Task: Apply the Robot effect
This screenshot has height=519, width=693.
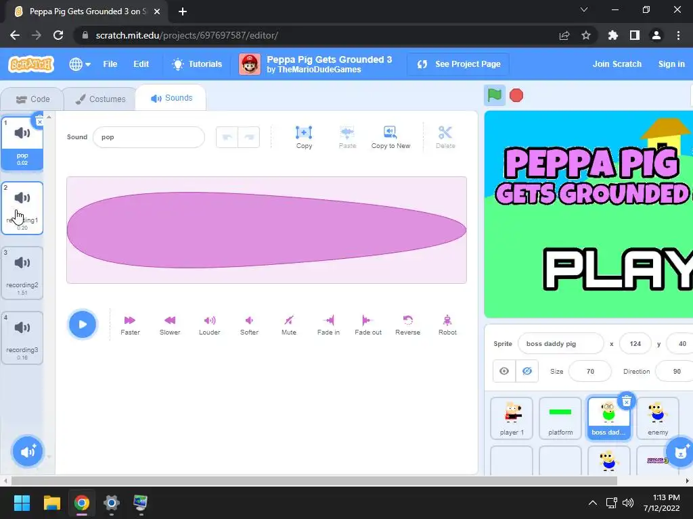Action: click(x=447, y=325)
